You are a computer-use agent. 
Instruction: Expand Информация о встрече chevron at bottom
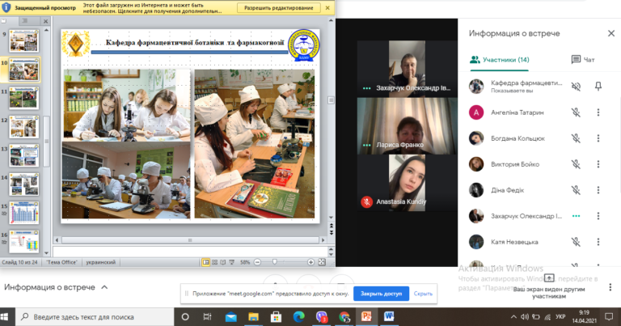pyautogui.click(x=104, y=287)
